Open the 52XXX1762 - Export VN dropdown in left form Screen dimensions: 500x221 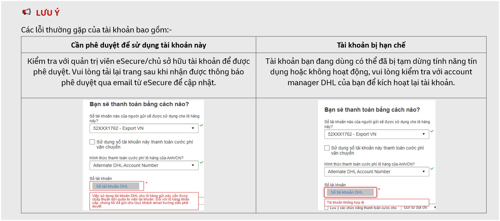click(x=144, y=128)
